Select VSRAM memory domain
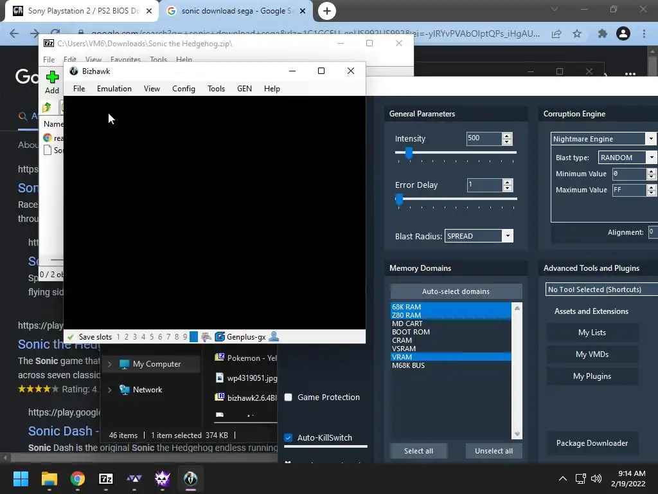The image size is (658, 494). (x=450, y=349)
